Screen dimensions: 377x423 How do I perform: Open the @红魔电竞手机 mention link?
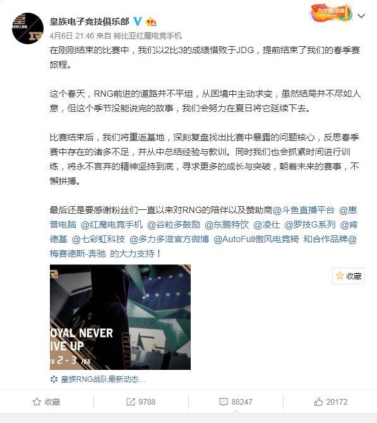tap(112, 224)
